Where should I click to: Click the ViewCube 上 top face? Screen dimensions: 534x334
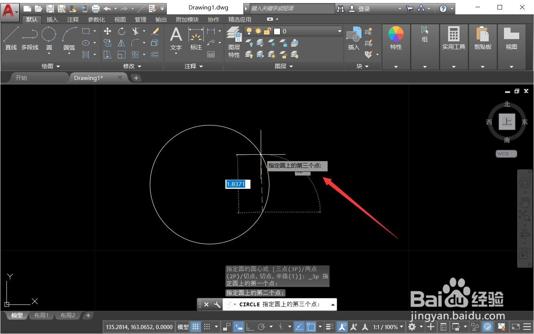pyautogui.click(x=507, y=122)
